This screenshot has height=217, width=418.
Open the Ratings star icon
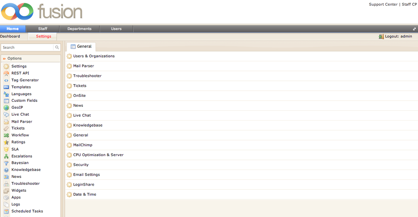(6, 142)
